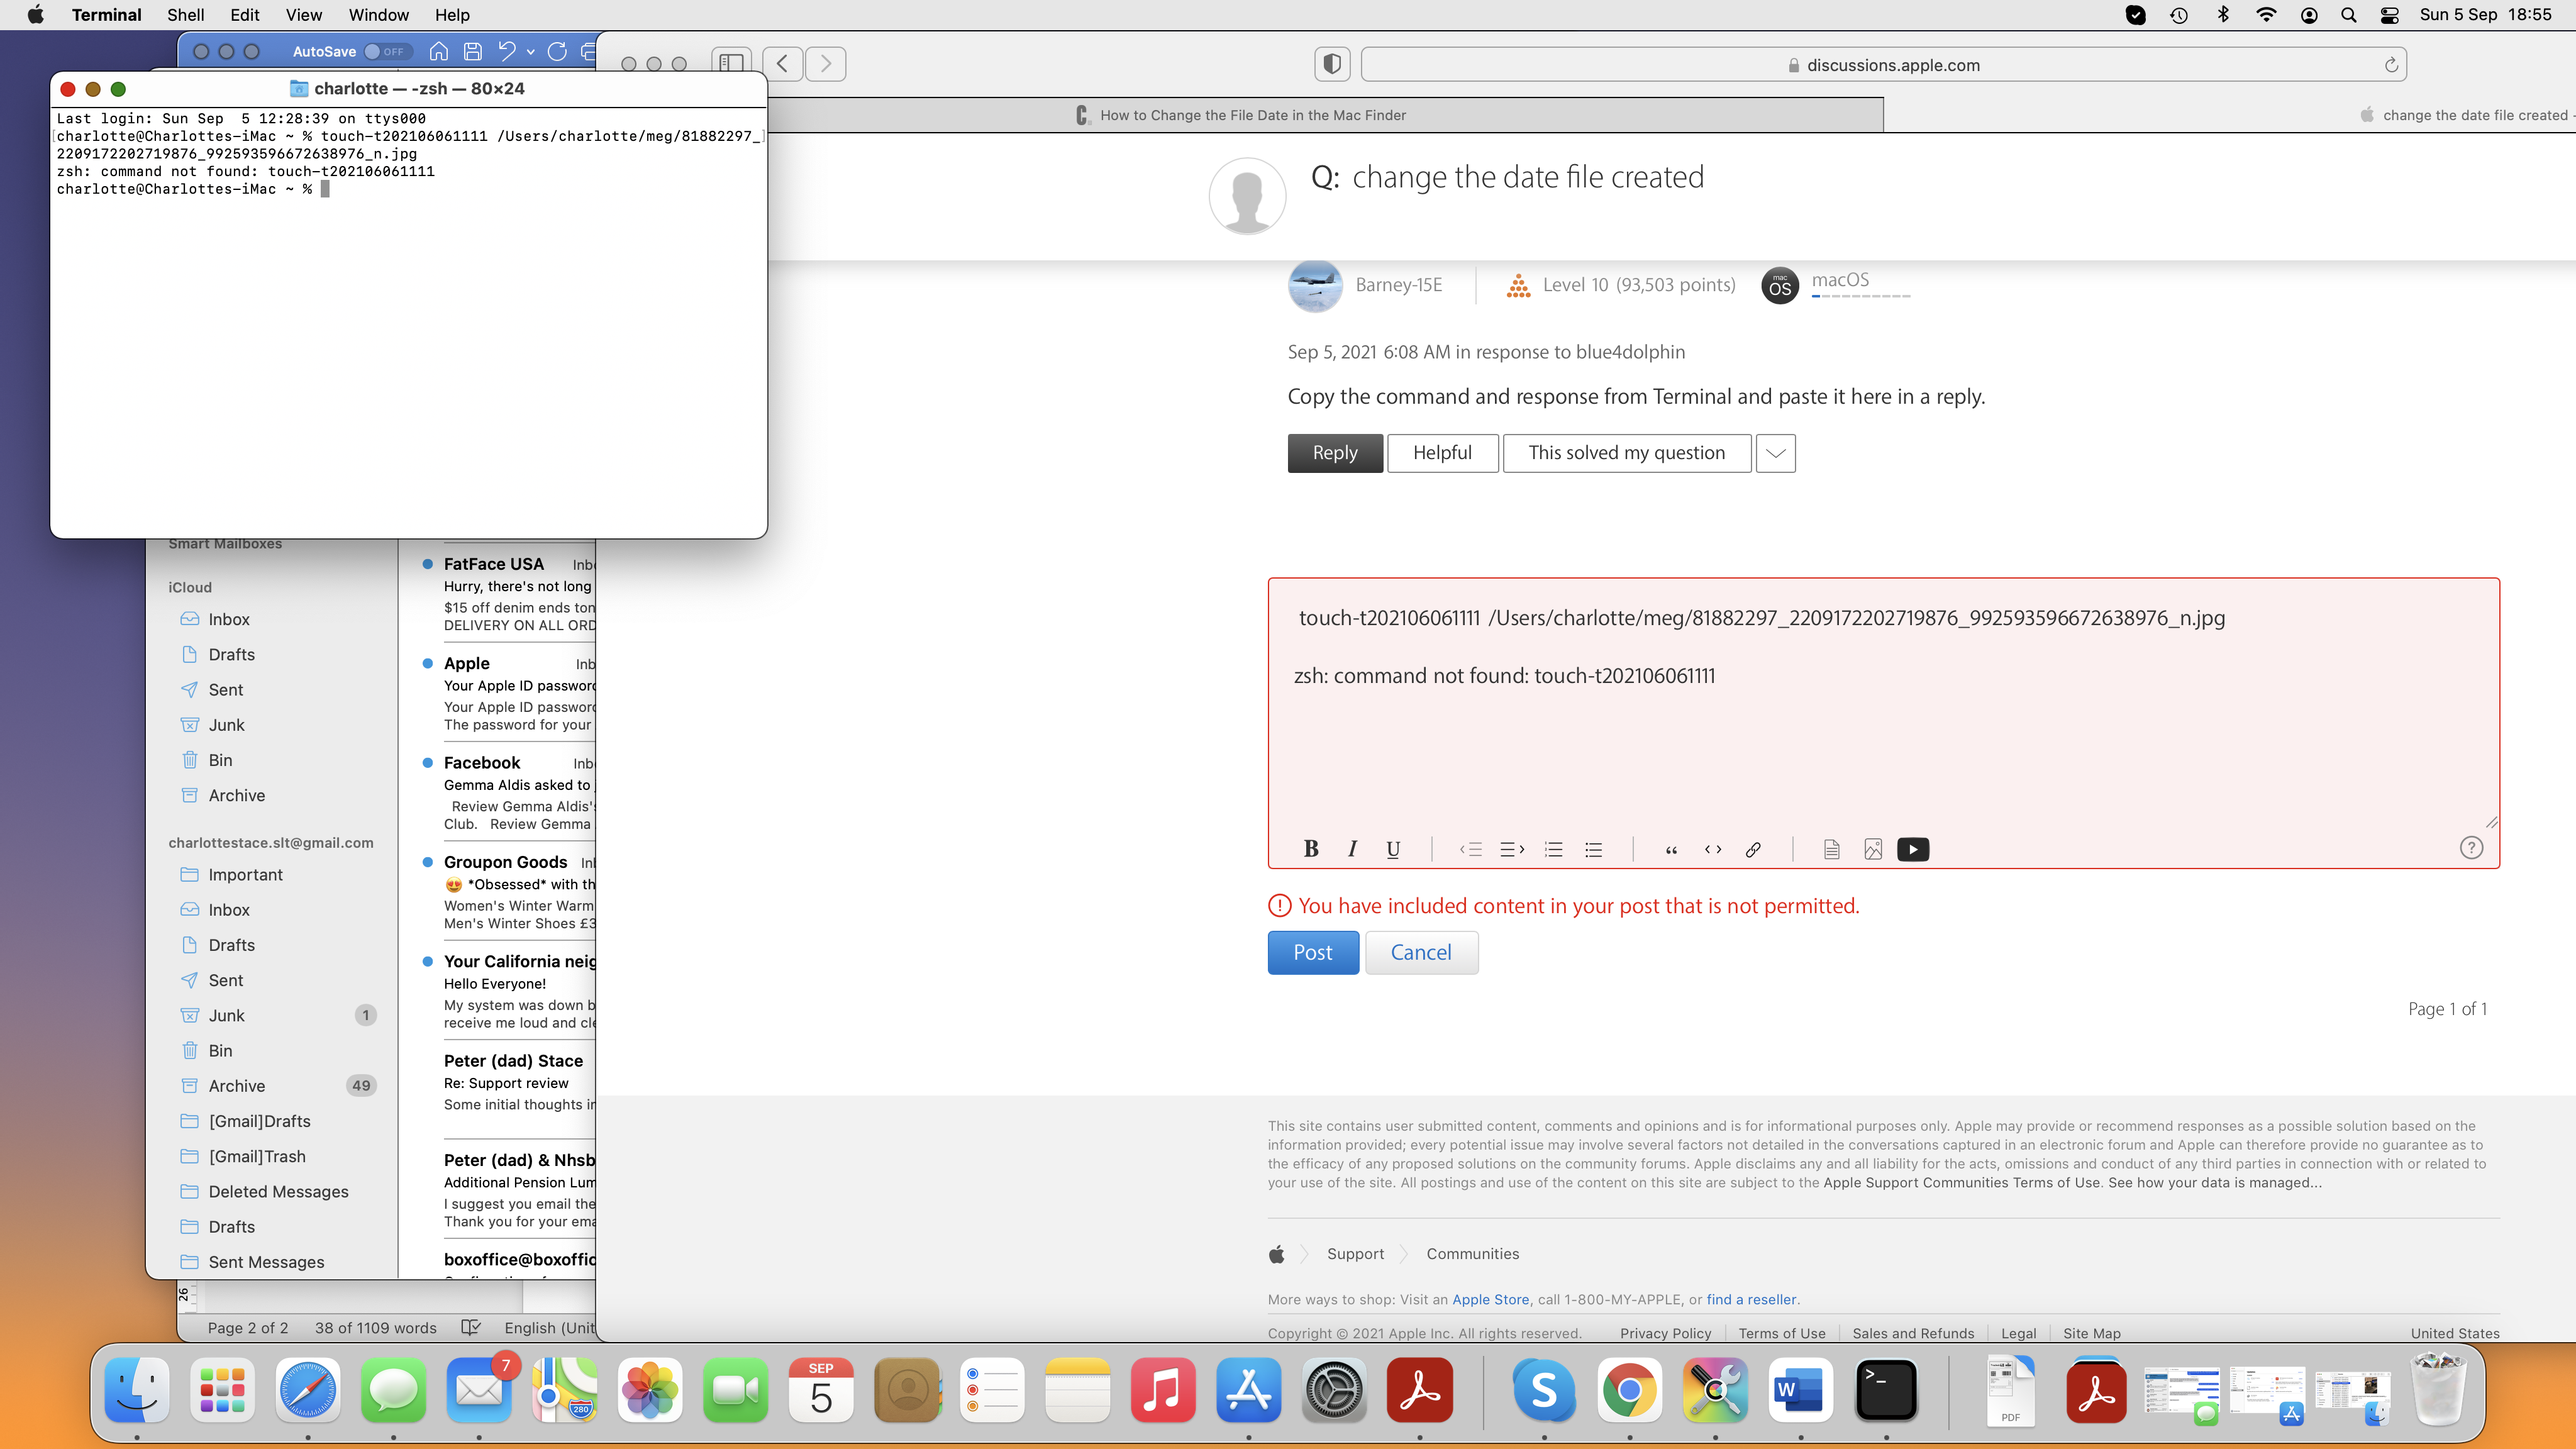Open the editor help question mark
The image size is (2576, 1449).
point(2471,848)
